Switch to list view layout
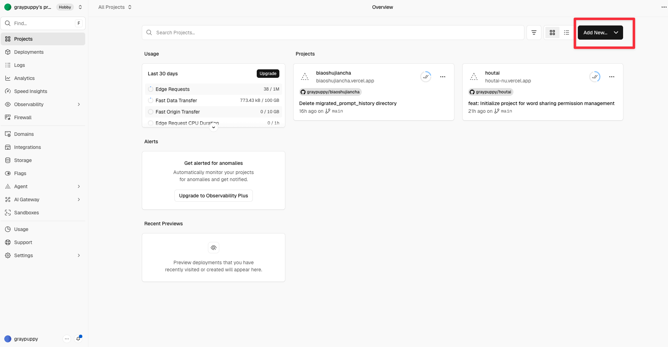 [x=566, y=33]
